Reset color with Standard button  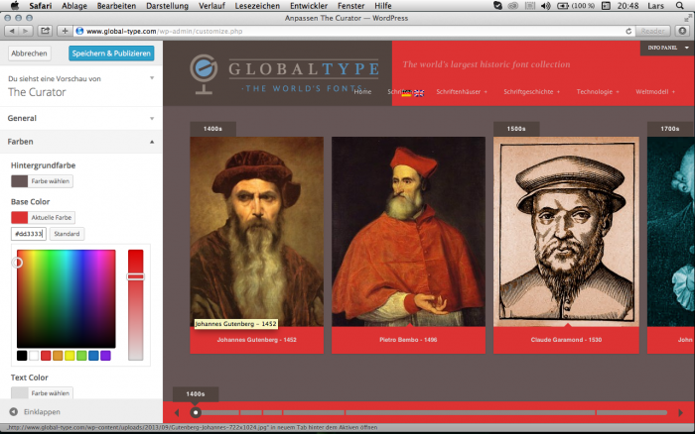tap(67, 234)
